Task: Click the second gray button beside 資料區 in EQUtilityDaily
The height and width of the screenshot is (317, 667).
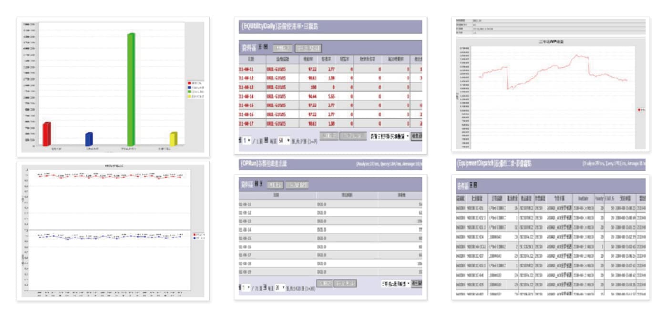Action: 308,48
